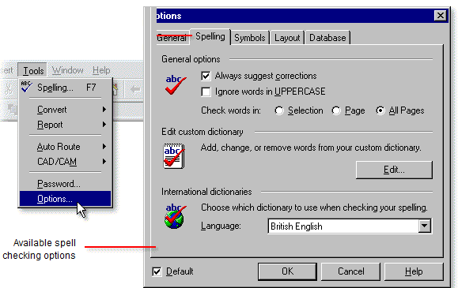Expand the Report submenu
The height and width of the screenshot is (288, 458).
[x=66, y=125]
